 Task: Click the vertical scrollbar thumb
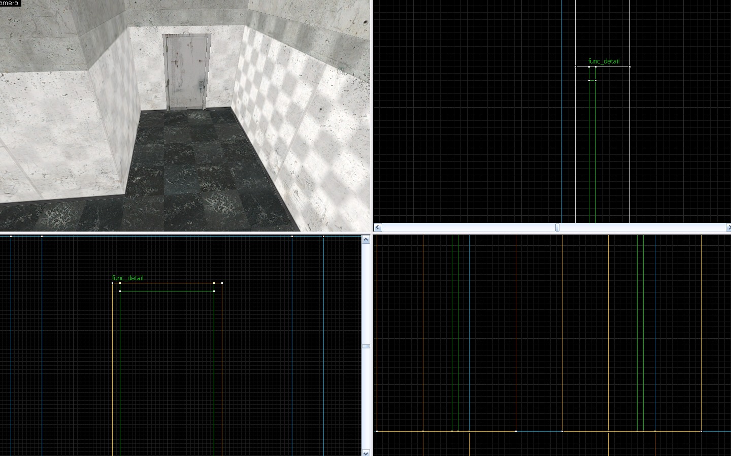366,346
